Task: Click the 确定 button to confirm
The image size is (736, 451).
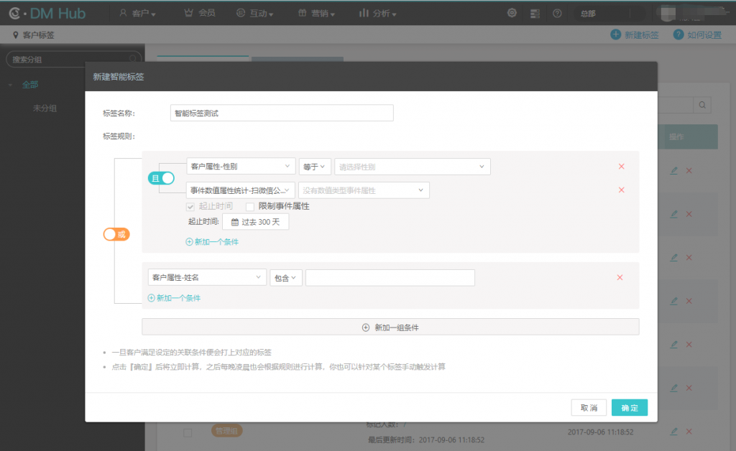Action: tap(629, 407)
